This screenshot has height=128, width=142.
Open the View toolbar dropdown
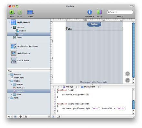[x=31, y=12]
